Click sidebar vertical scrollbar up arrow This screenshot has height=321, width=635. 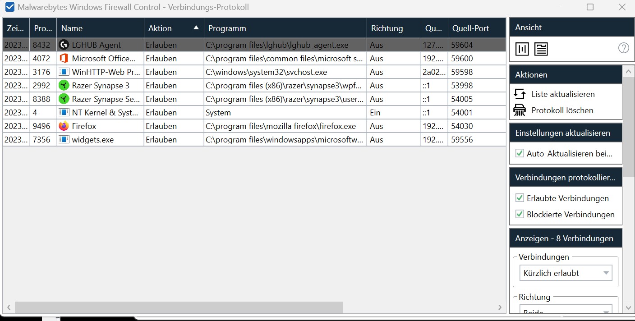(629, 71)
